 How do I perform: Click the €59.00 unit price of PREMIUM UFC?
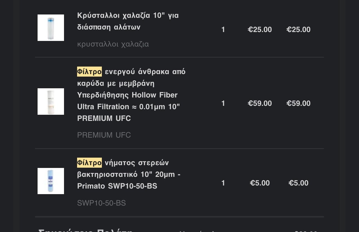(x=260, y=104)
